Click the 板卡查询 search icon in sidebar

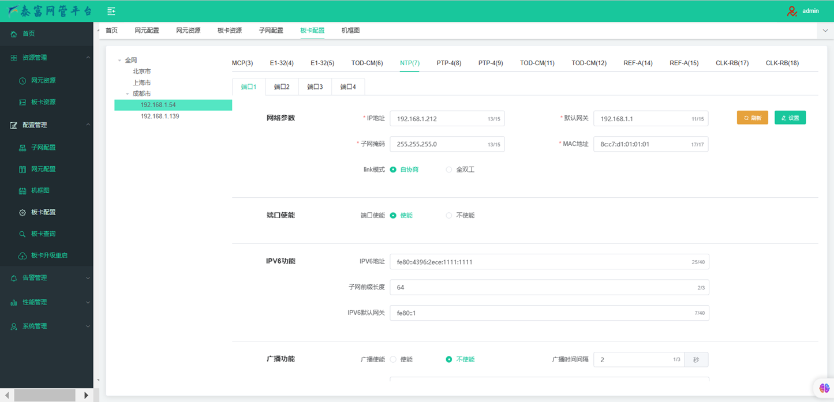23,234
